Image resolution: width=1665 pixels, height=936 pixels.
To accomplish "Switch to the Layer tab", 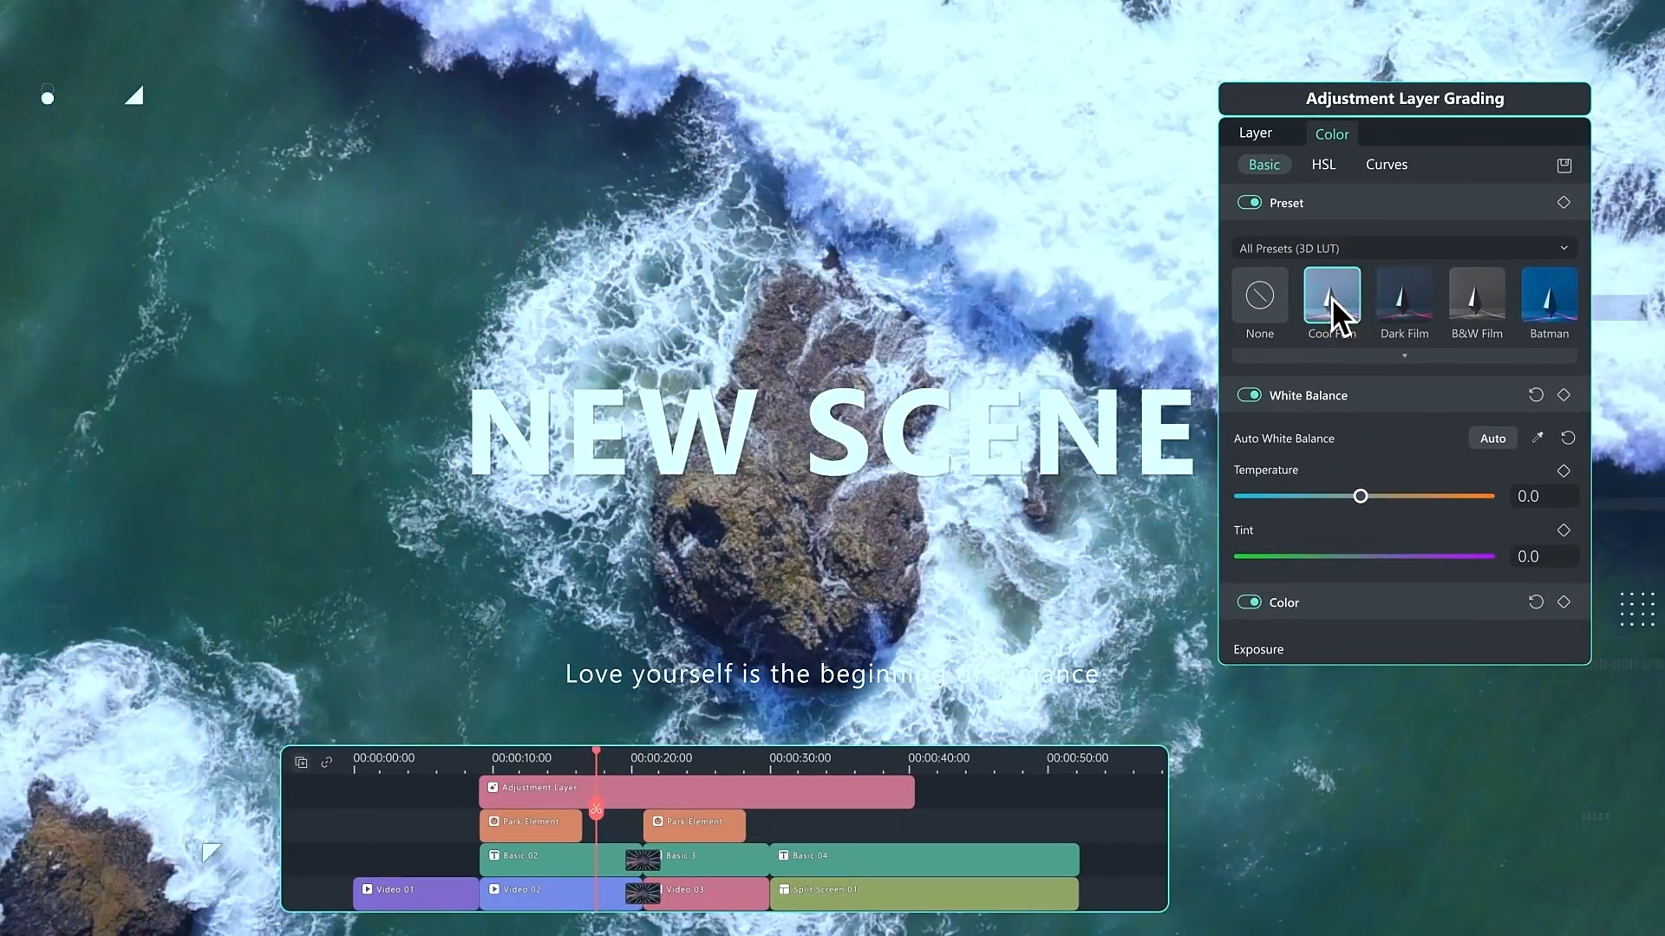I will click(1255, 133).
